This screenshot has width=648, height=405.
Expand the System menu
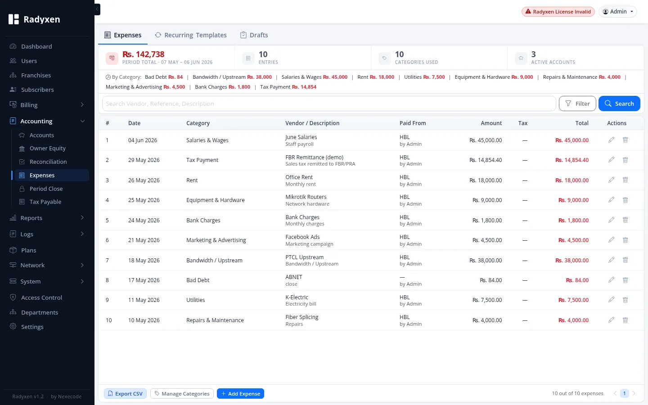[47, 281]
